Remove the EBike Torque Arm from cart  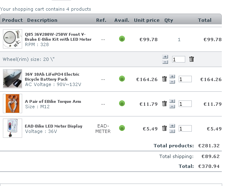coord(164,104)
